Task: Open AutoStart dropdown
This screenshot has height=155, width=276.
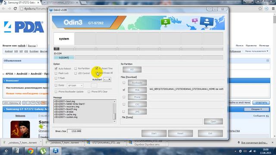Action: 107,79
